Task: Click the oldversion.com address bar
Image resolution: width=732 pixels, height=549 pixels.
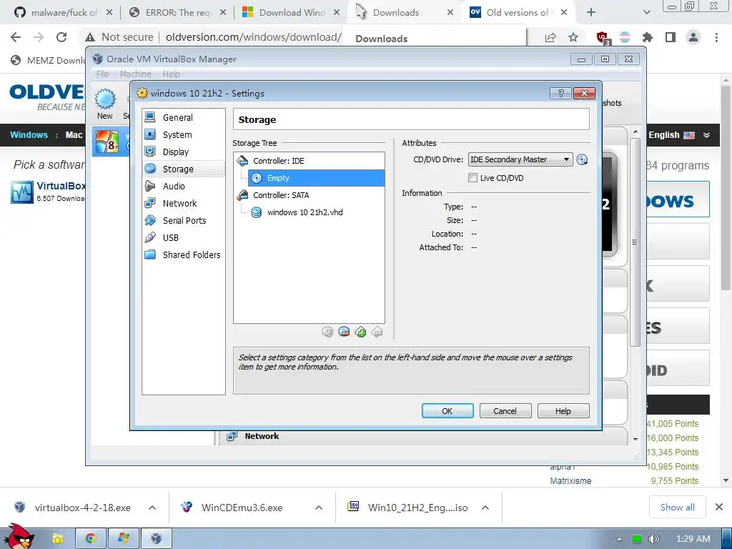Action: click(253, 37)
